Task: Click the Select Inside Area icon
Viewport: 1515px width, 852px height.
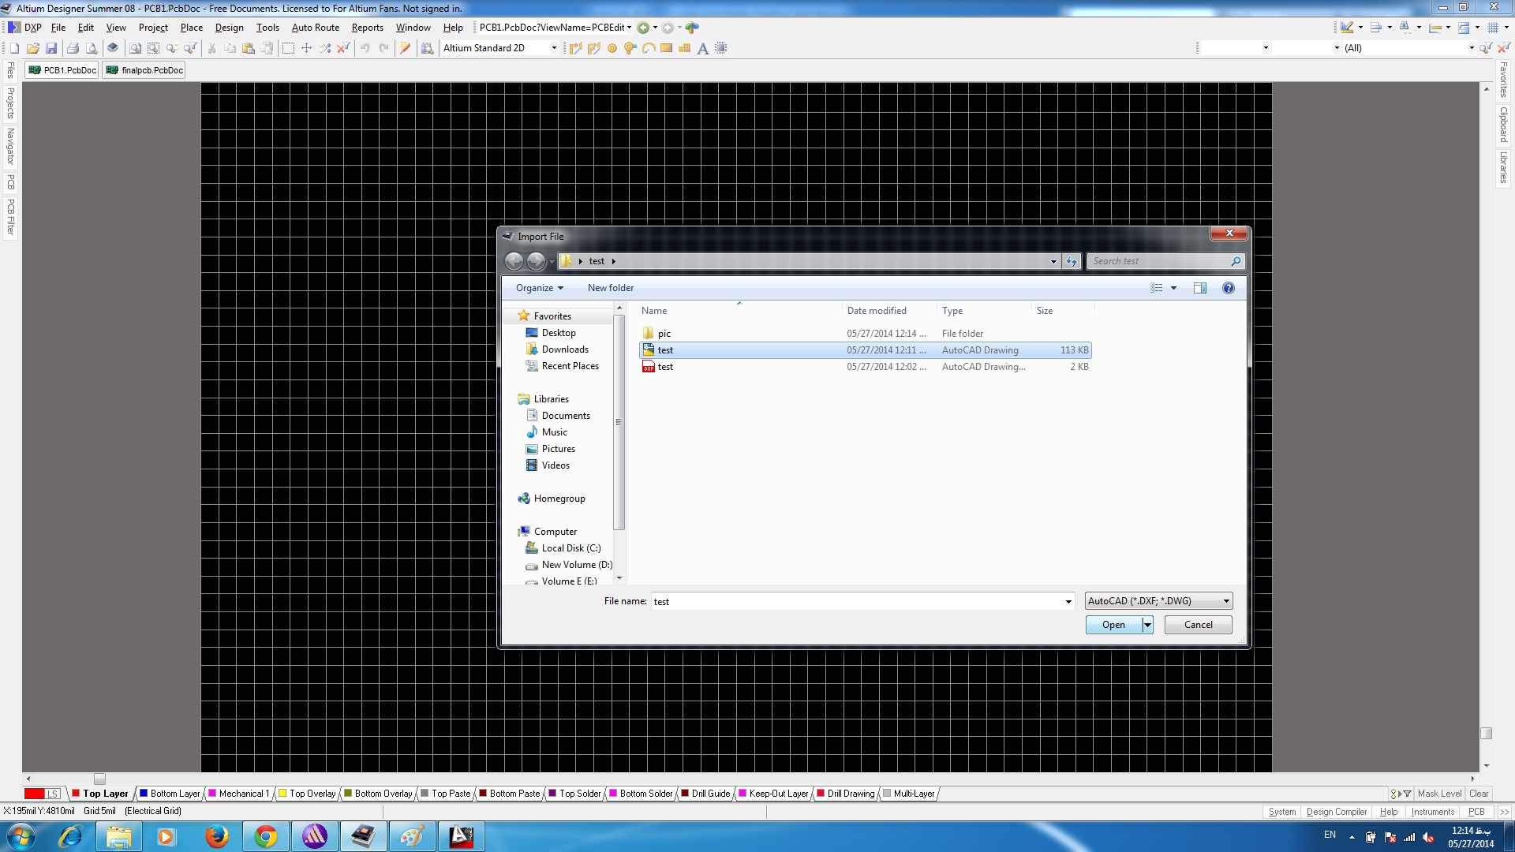Action: pos(288,48)
